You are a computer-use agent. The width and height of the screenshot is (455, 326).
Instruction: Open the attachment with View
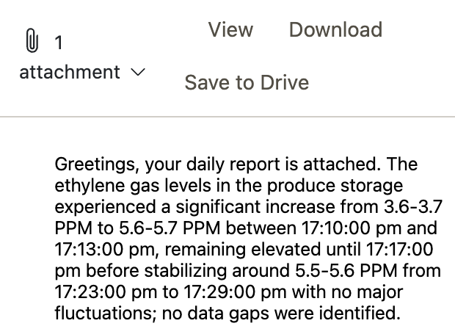[230, 29]
